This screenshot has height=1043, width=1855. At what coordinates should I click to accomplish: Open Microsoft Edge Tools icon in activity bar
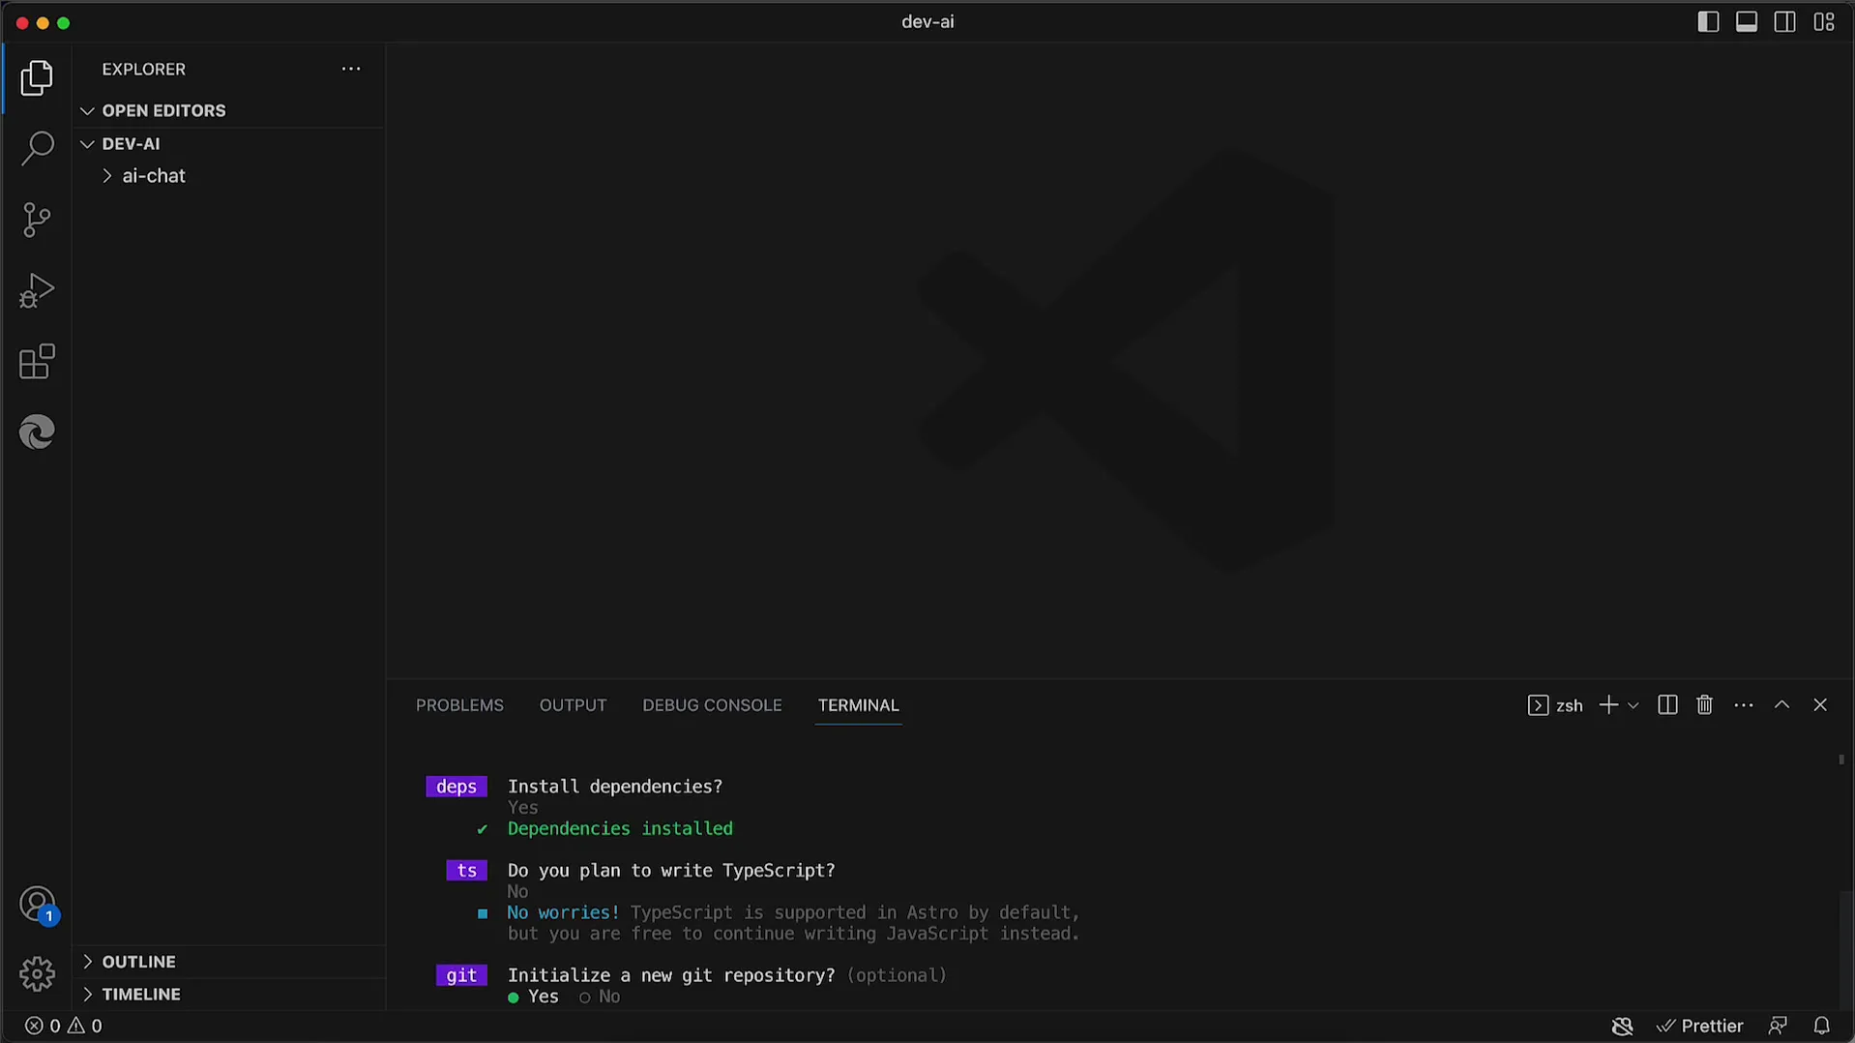(37, 432)
